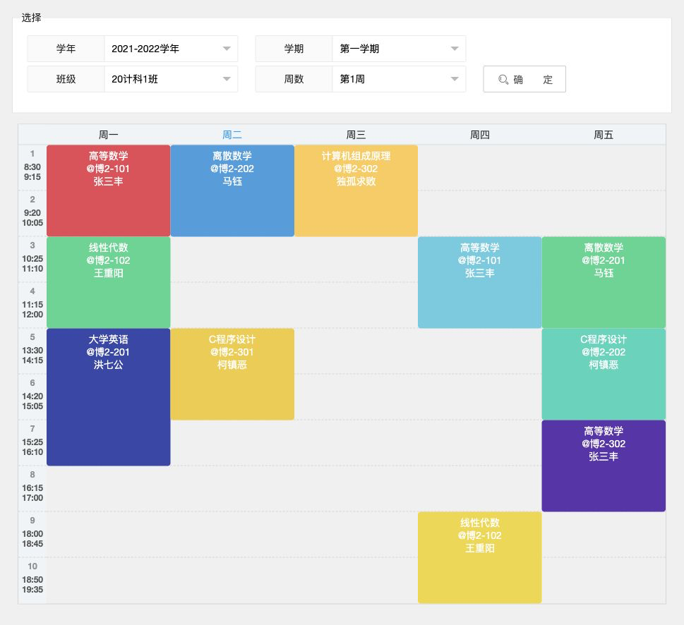This screenshot has width=684, height=625.
Task: Expand the 周数 dropdown arrow
Action: point(455,79)
